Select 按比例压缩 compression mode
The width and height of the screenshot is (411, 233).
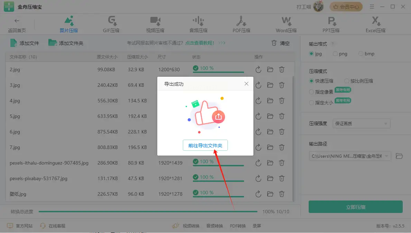[x=358, y=81]
